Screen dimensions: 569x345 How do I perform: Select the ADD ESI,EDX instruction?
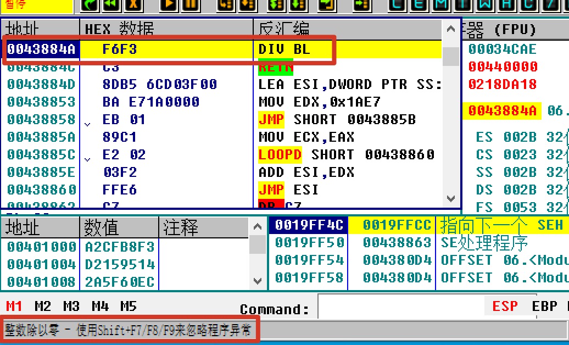306,172
